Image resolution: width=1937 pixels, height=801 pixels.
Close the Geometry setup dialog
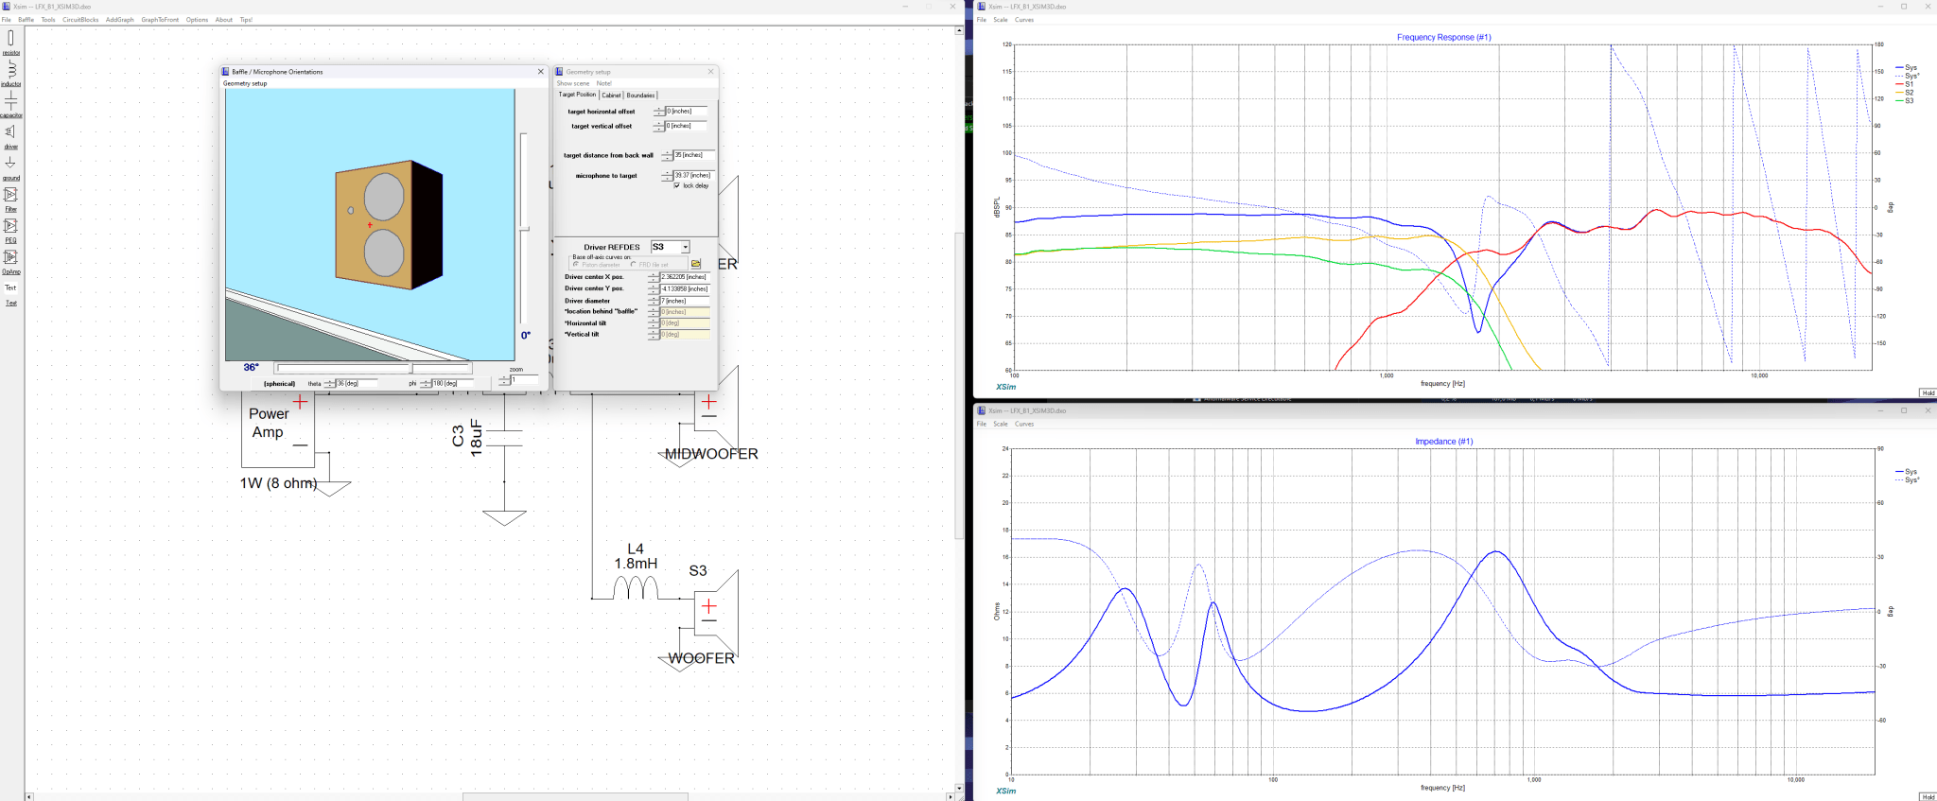tap(711, 72)
